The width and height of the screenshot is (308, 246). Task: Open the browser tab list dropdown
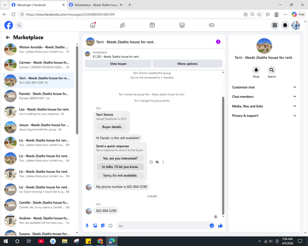[5, 5]
